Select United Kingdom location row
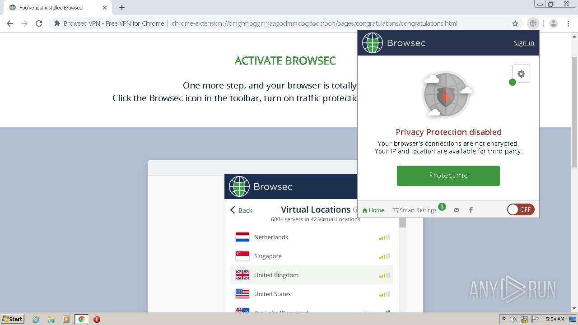 [x=312, y=275]
